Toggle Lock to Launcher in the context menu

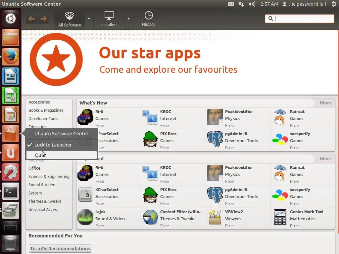click(62, 145)
